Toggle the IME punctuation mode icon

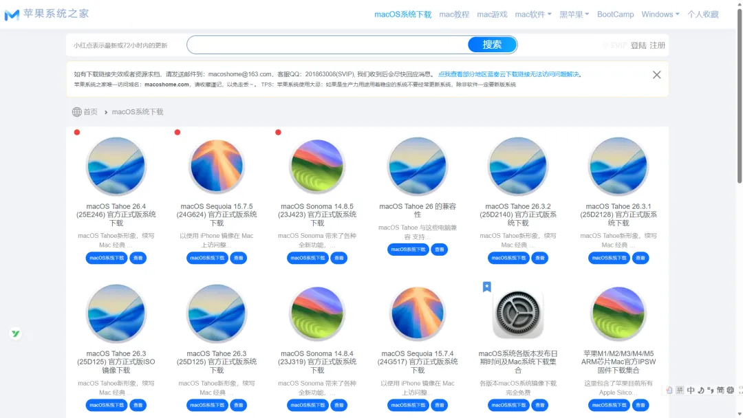click(x=710, y=390)
